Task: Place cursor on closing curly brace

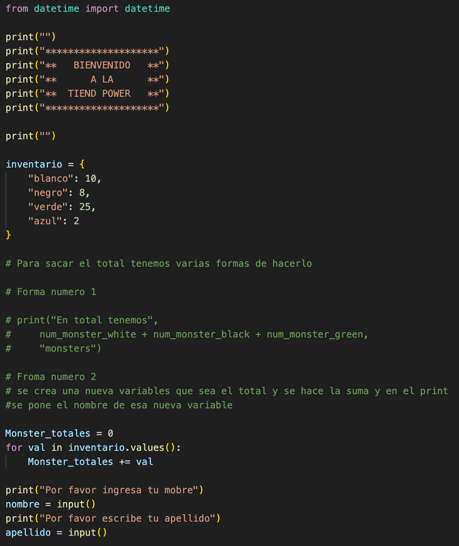Action: pyautogui.click(x=8, y=235)
